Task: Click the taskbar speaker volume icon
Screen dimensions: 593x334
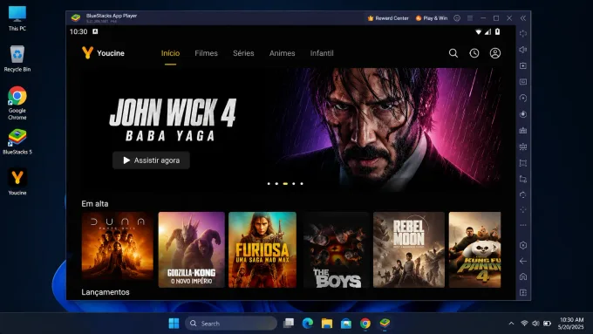Action: (535, 324)
